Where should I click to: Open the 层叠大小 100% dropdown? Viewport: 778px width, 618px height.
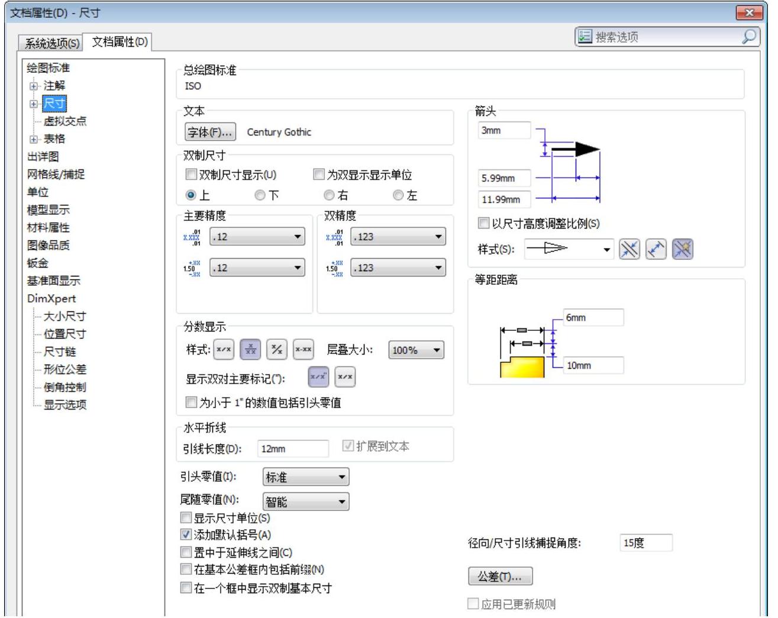pyautogui.click(x=416, y=350)
